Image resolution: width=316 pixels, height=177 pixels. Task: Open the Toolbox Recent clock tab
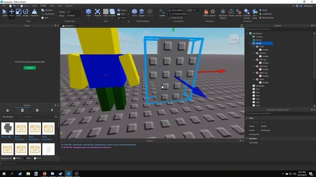pyautogui.click(x=37, y=110)
